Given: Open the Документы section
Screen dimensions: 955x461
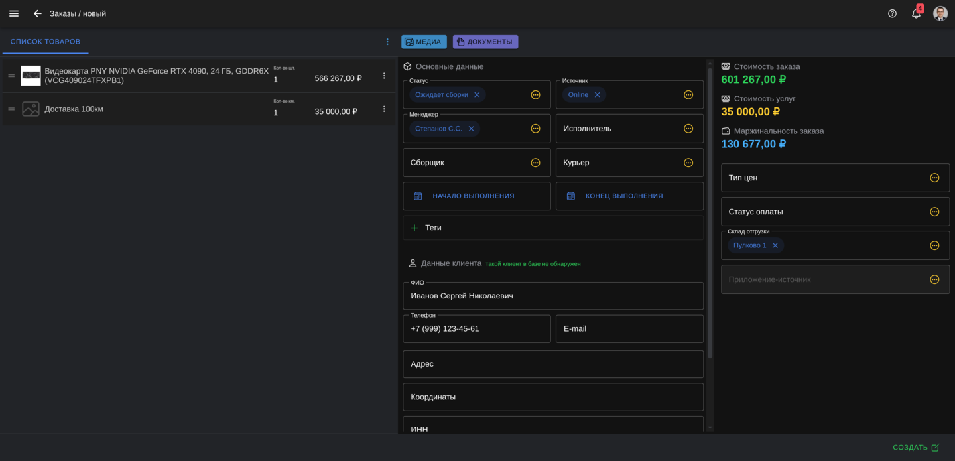Looking at the screenshot, I should (x=485, y=42).
